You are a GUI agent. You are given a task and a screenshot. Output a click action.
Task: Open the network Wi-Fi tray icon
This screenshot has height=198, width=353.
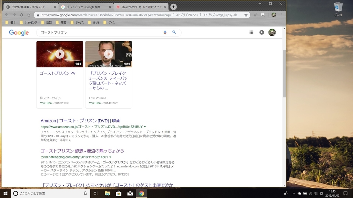coord(311,193)
